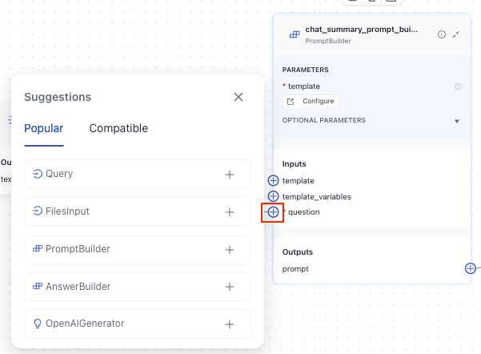Connect the template_variables input port
This screenshot has height=354, width=481.
[x=273, y=196]
